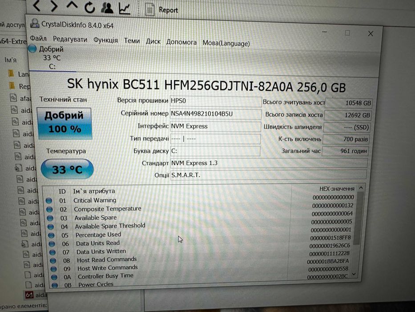The width and height of the screenshot is (415, 312).
Task: Click the ID column header
Action: pos(62,192)
